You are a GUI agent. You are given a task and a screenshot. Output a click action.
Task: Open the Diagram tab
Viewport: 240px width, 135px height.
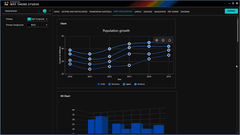pyautogui.click(x=185, y=12)
